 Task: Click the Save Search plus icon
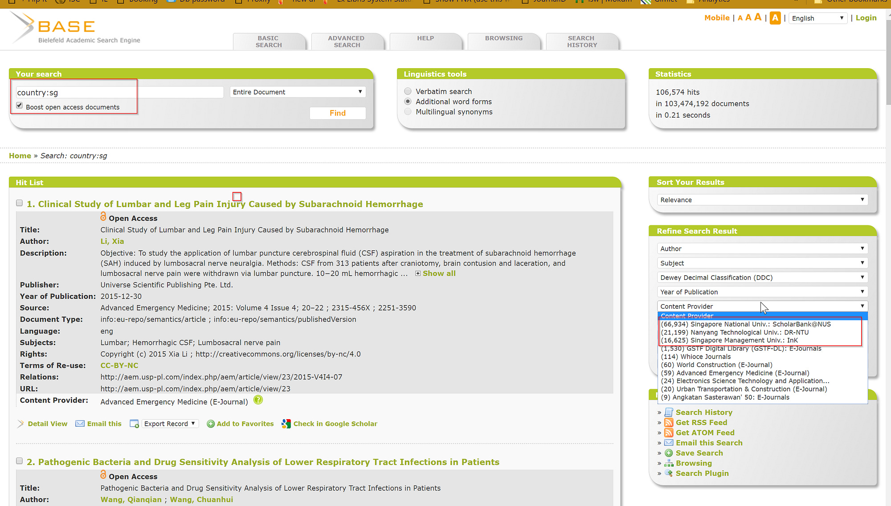point(668,453)
